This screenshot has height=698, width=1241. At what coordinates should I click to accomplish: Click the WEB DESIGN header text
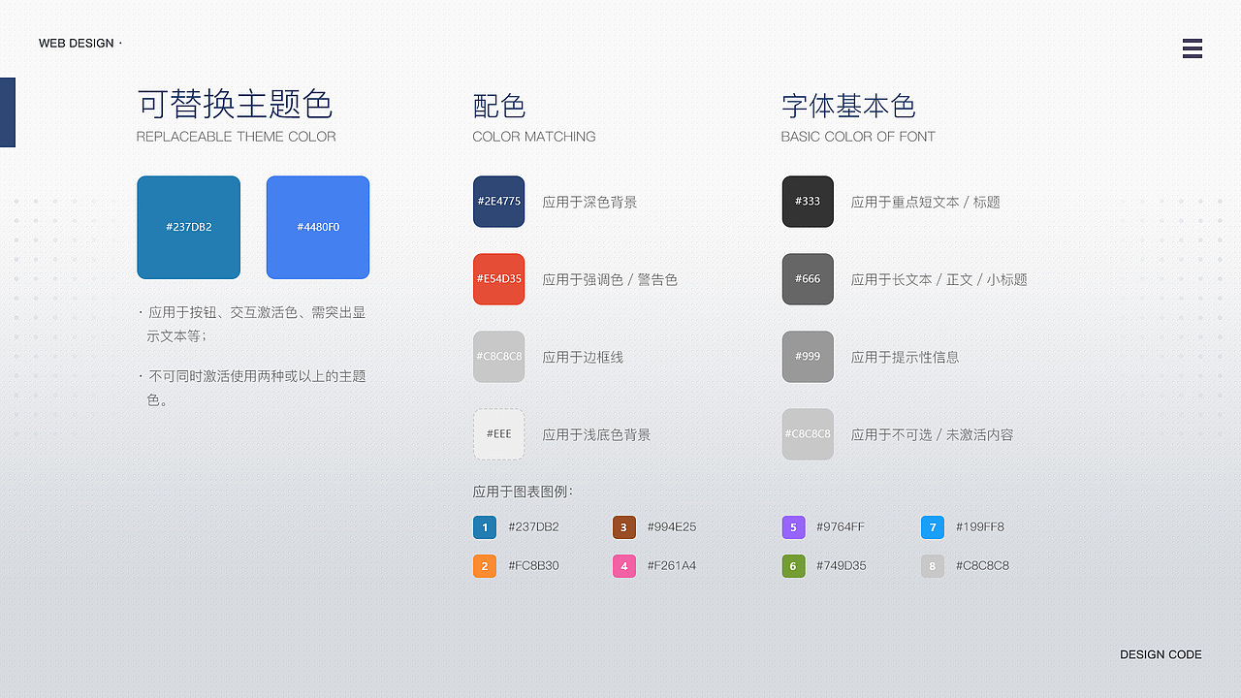(78, 43)
